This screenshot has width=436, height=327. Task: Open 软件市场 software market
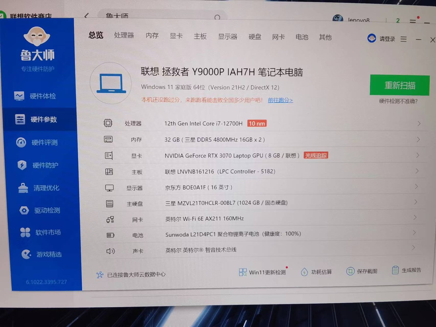point(41,232)
